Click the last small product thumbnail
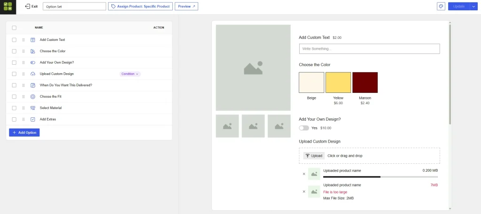The image size is (481, 214). 279,126
